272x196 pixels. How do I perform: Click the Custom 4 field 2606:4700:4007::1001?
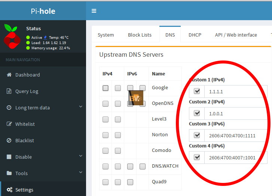click(236, 158)
